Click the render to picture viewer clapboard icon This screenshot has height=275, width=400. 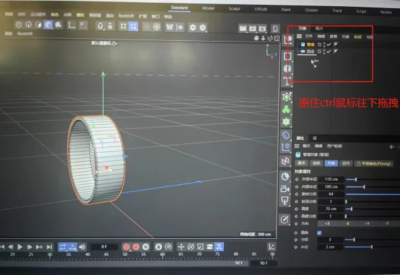(253, 28)
